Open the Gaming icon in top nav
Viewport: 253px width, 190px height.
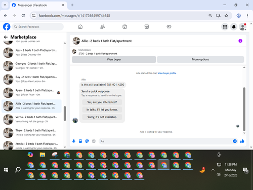pos(169,27)
